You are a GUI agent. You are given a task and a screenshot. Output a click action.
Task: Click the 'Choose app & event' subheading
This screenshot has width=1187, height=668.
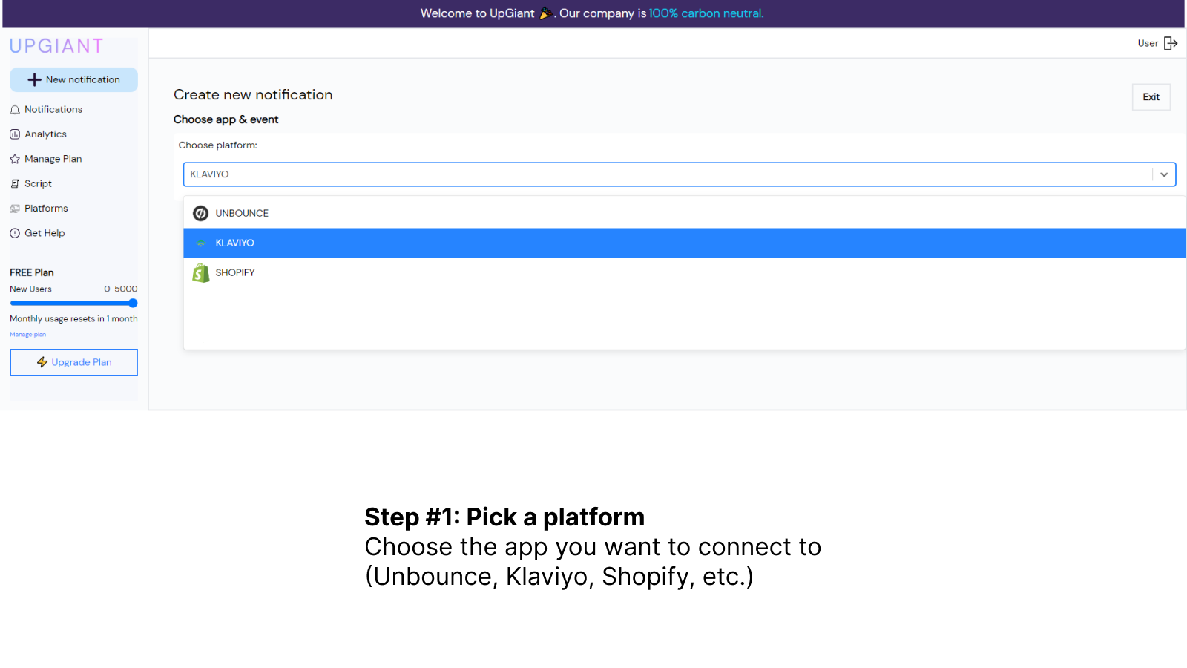(x=226, y=119)
